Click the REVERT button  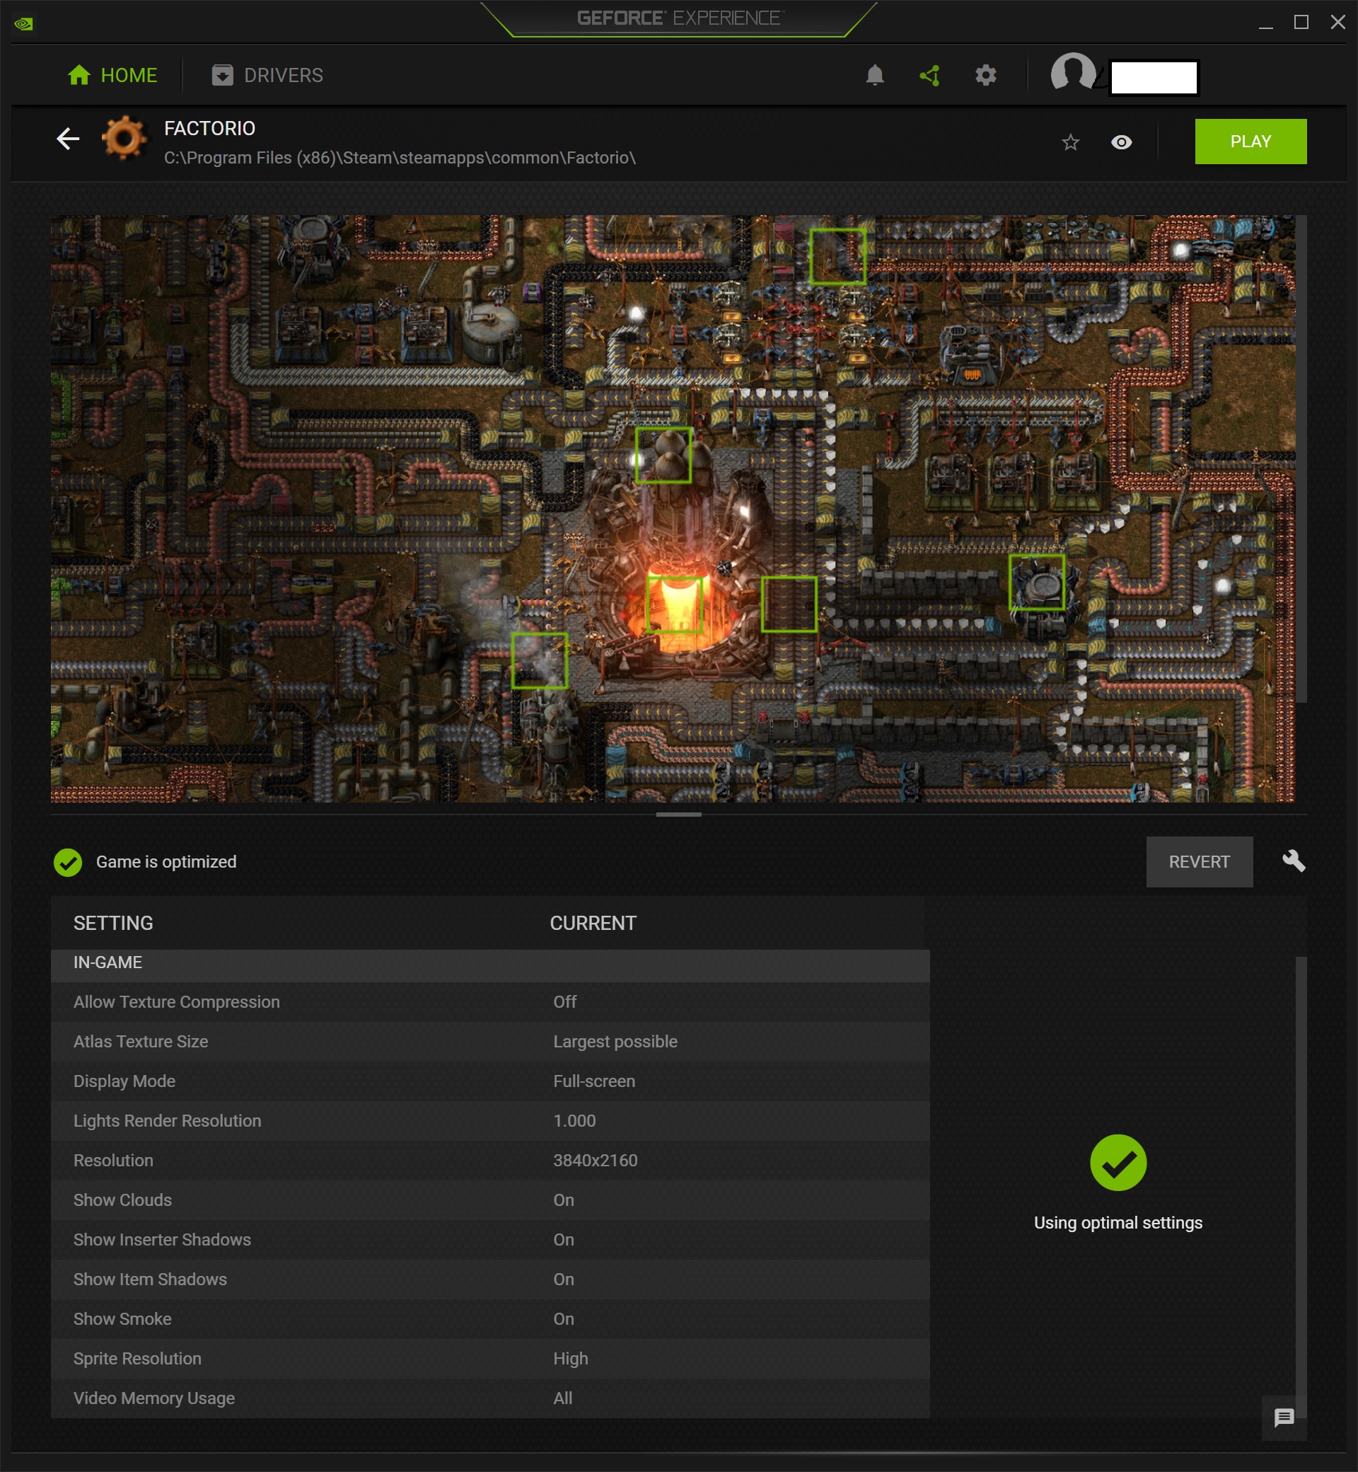(x=1199, y=862)
